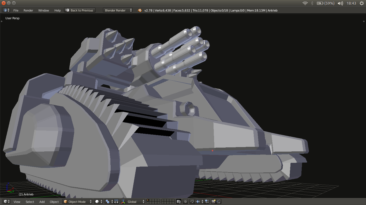
Task: Click the 18:43 clock
Action: click(x=351, y=3)
